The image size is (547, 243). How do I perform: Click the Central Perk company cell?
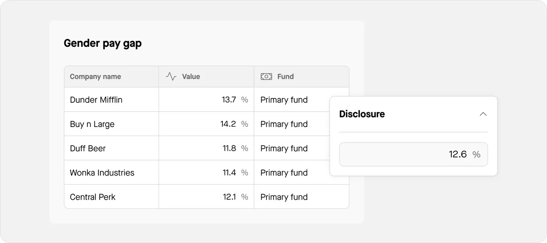click(93, 197)
